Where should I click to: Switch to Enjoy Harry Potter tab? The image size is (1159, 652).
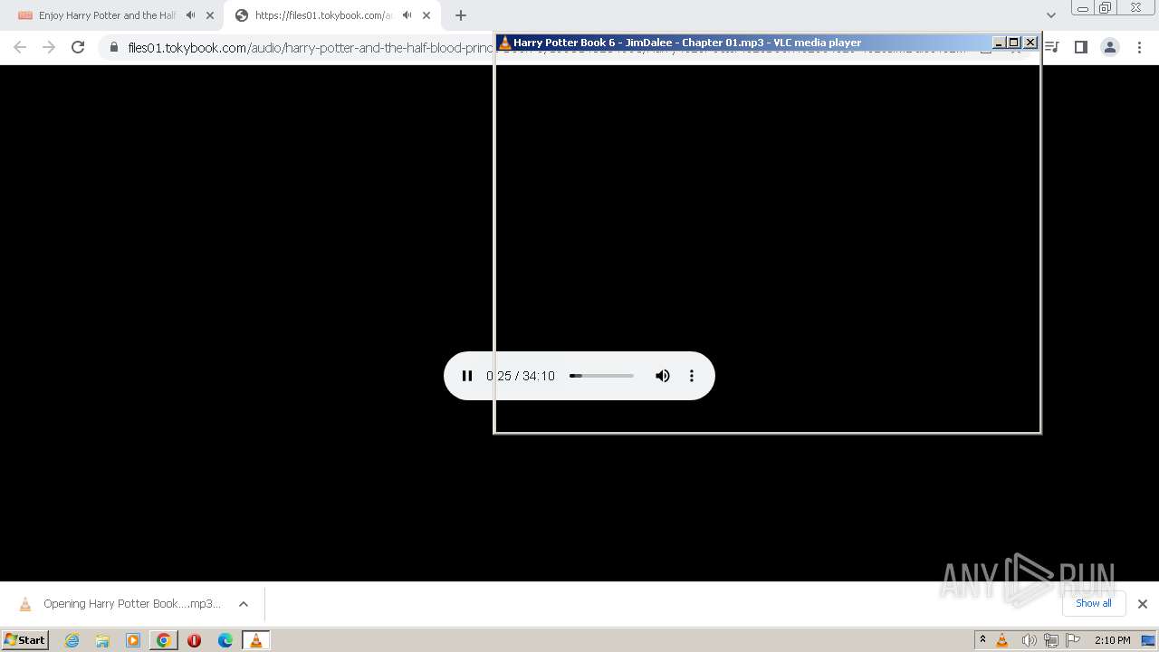(107, 15)
